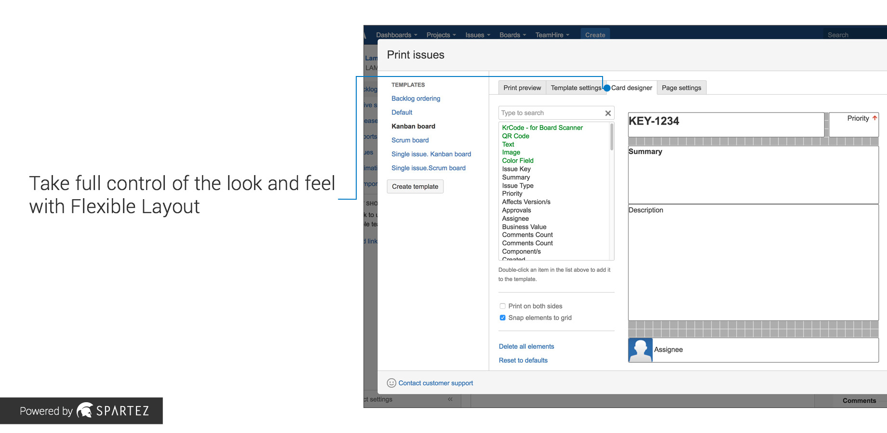
Task: Open the Boards dropdown menu
Action: click(x=513, y=35)
